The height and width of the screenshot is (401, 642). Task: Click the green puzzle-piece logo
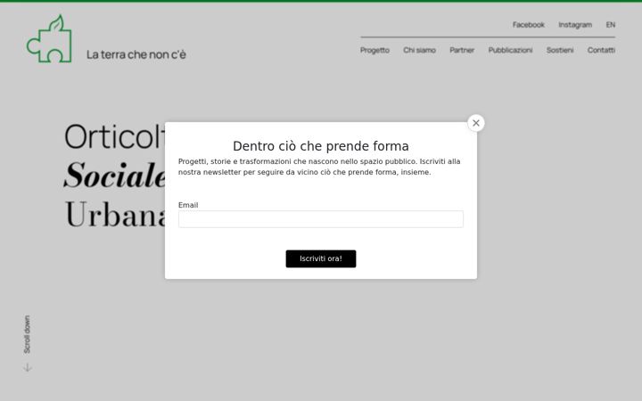coord(49,39)
